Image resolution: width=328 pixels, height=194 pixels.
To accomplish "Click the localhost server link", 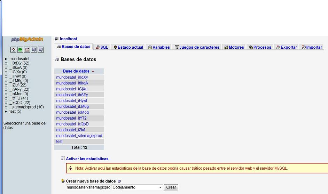I will coord(68,39).
